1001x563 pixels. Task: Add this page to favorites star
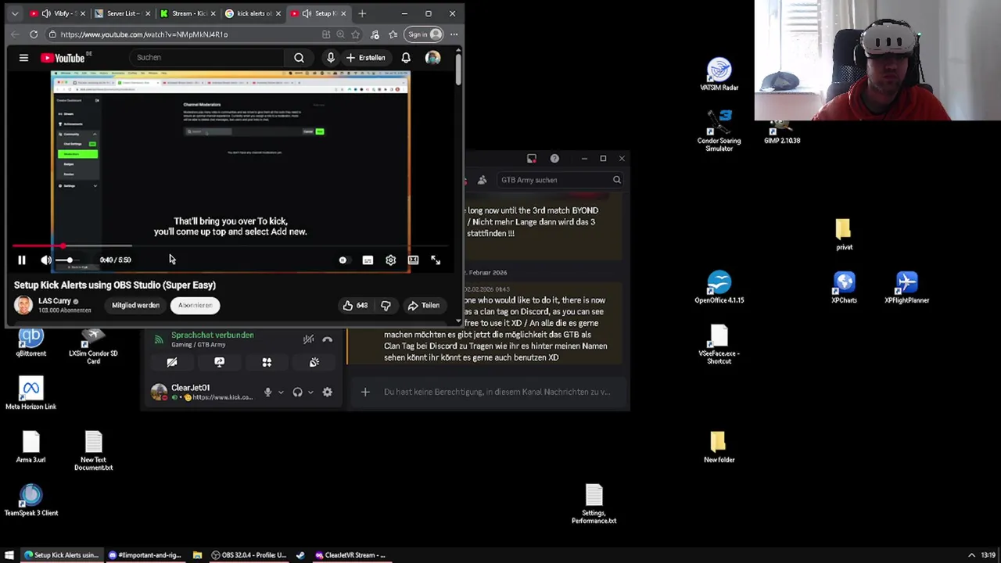pyautogui.click(x=356, y=34)
